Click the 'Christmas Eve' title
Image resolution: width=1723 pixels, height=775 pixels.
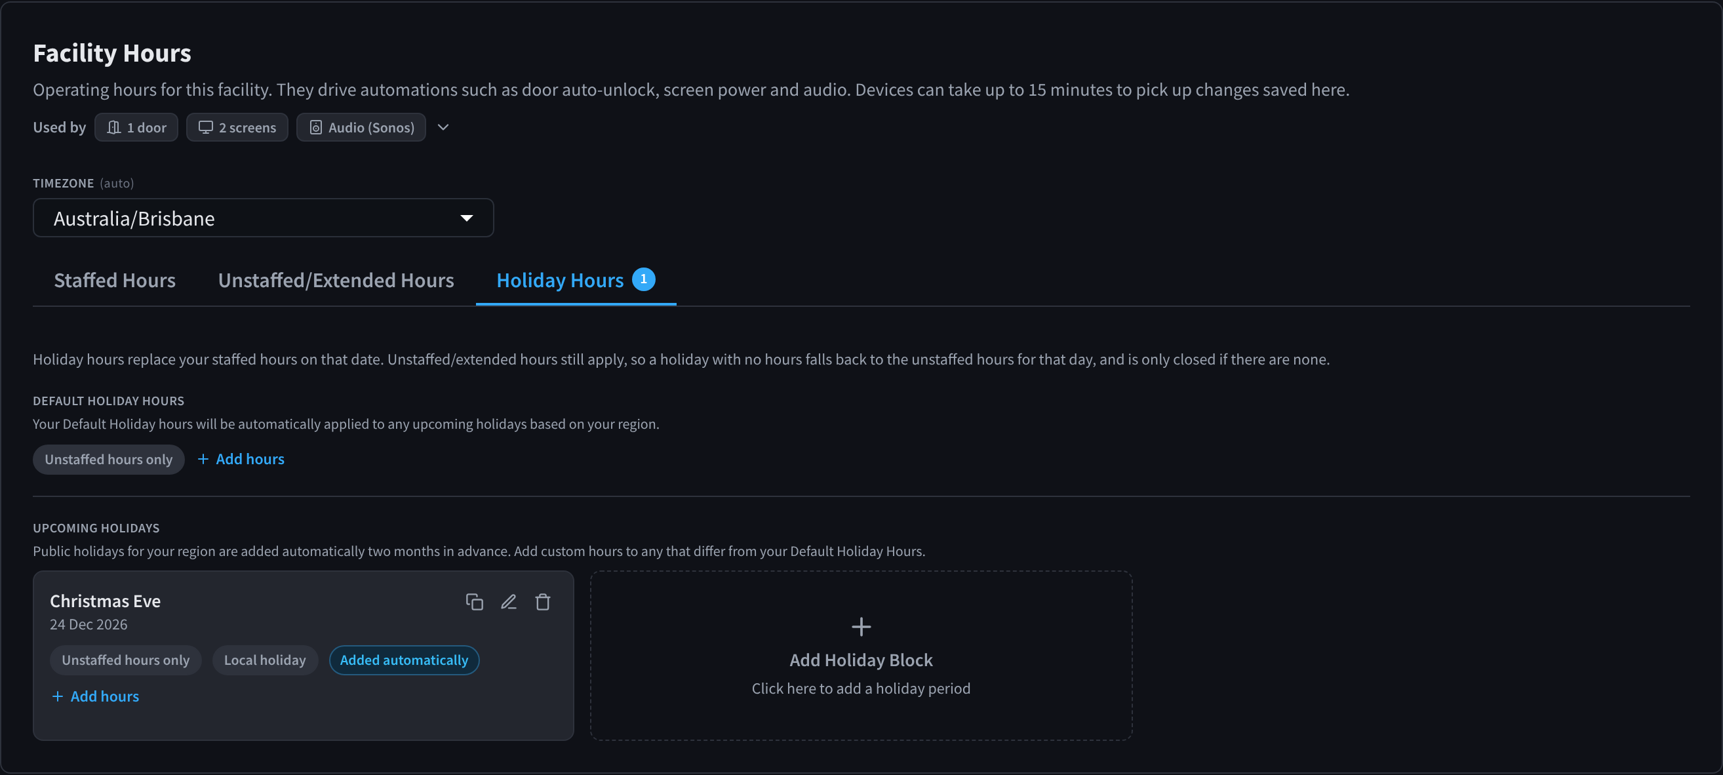pos(105,601)
